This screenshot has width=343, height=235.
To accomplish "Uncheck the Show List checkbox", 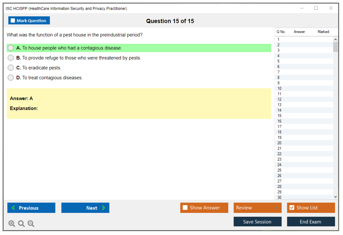I will tap(292, 208).
